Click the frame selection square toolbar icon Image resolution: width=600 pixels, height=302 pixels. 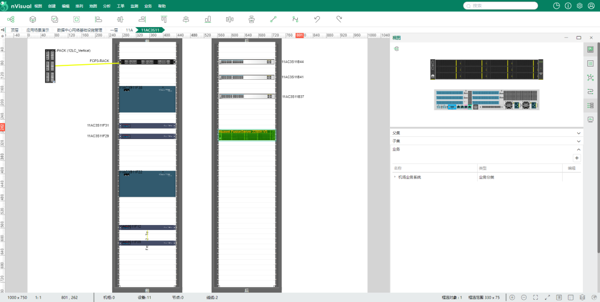click(x=77, y=19)
